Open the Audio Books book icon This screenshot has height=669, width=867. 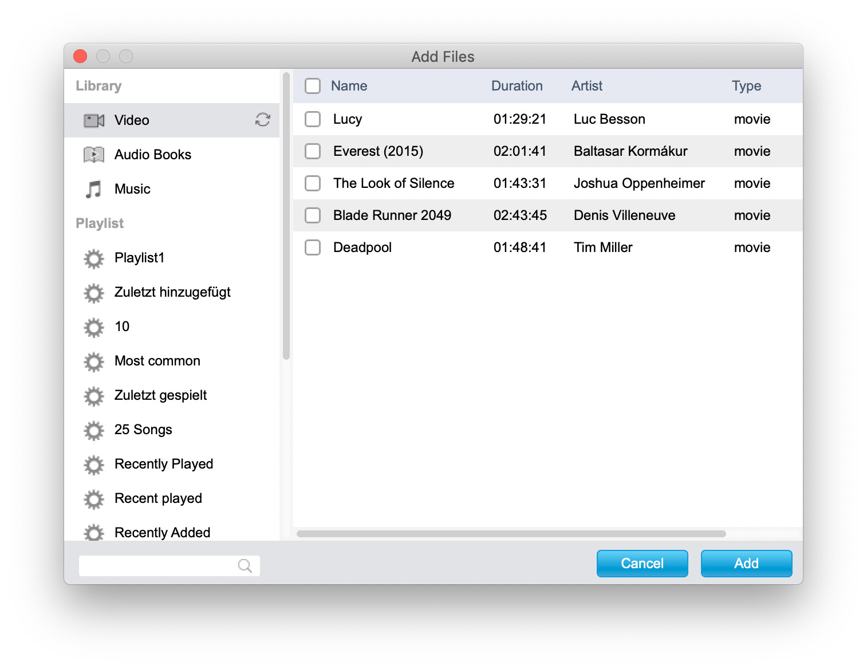pyautogui.click(x=94, y=155)
